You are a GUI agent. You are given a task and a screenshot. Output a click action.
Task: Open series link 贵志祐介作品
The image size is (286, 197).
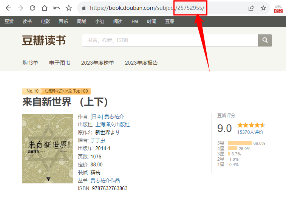pyautogui.click(x=105, y=180)
